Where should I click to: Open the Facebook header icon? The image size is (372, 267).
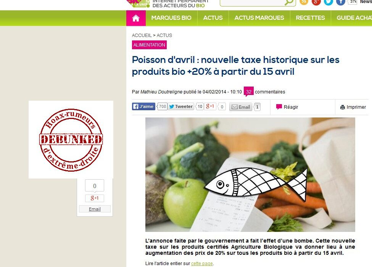[341, 2]
